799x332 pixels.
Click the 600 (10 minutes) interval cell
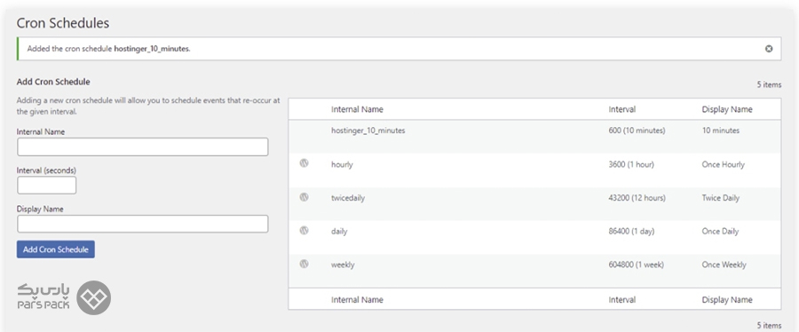[x=637, y=130]
